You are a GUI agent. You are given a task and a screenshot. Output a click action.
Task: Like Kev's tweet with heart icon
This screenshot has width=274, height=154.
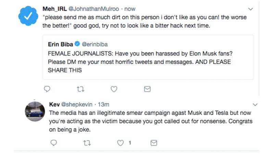pos(120,143)
